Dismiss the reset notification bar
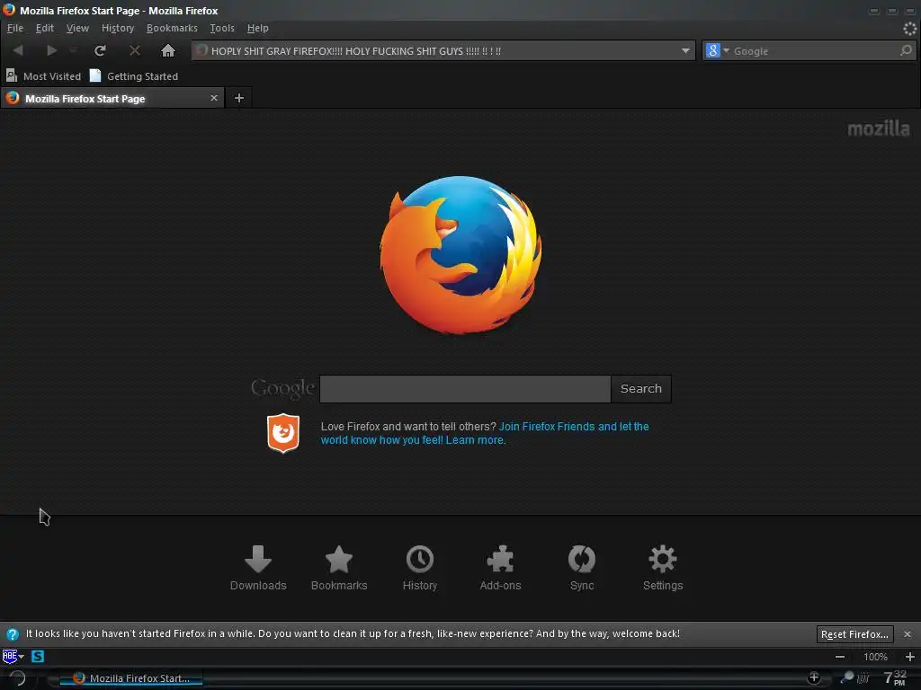The width and height of the screenshot is (921, 690). coord(908,634)
